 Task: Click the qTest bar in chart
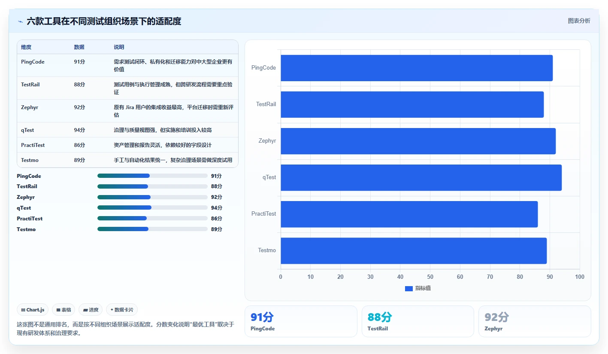click(421, 177)
